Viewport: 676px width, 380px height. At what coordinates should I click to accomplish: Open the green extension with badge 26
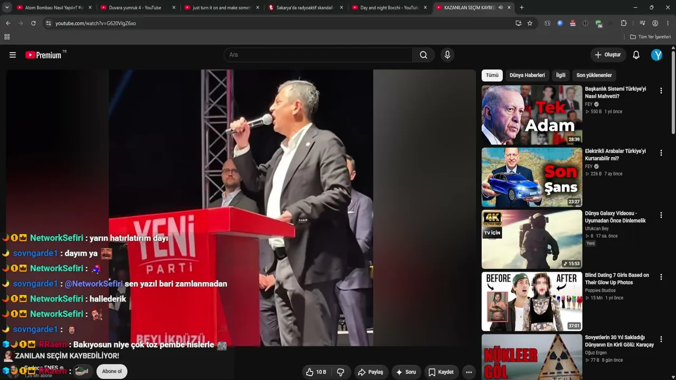click(598, 24)
